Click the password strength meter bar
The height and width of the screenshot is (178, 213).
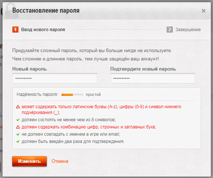click(x=72, y=95)
